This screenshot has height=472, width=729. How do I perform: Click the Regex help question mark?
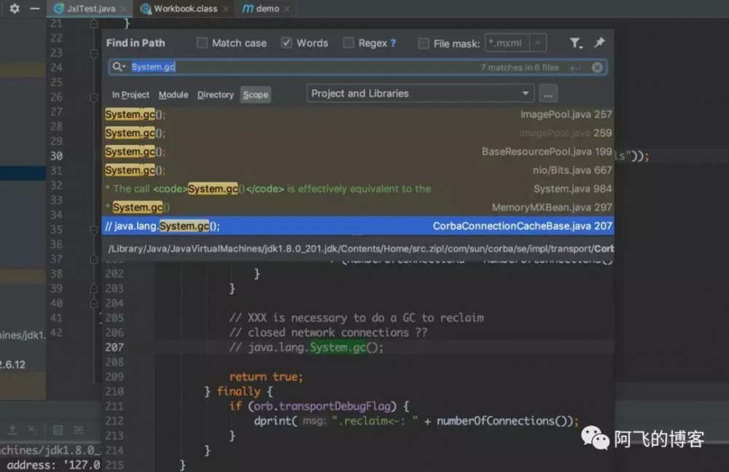pyautogui.click(x=394, y=43)
